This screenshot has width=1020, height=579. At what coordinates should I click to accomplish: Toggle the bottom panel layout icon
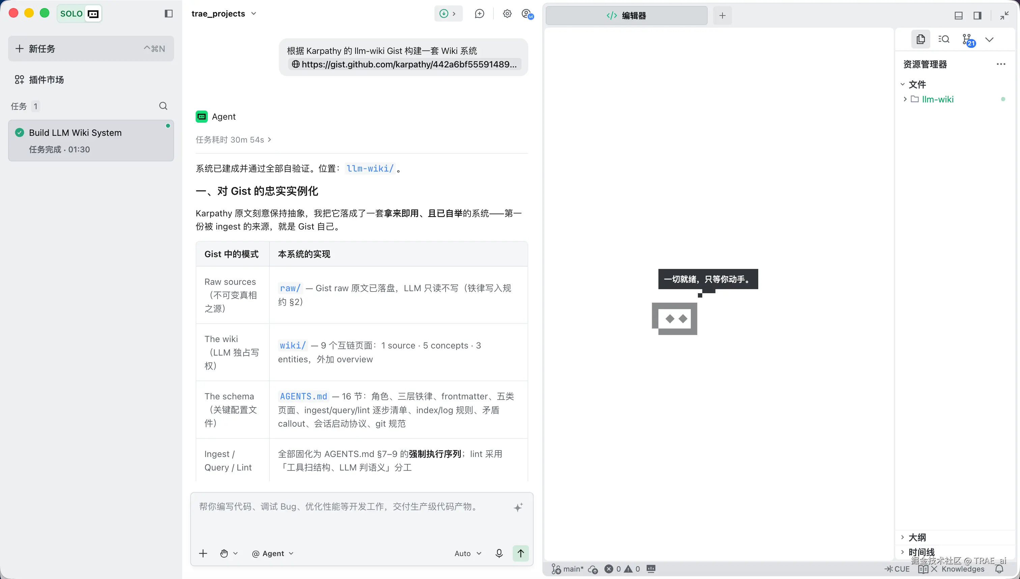point(959,16)
